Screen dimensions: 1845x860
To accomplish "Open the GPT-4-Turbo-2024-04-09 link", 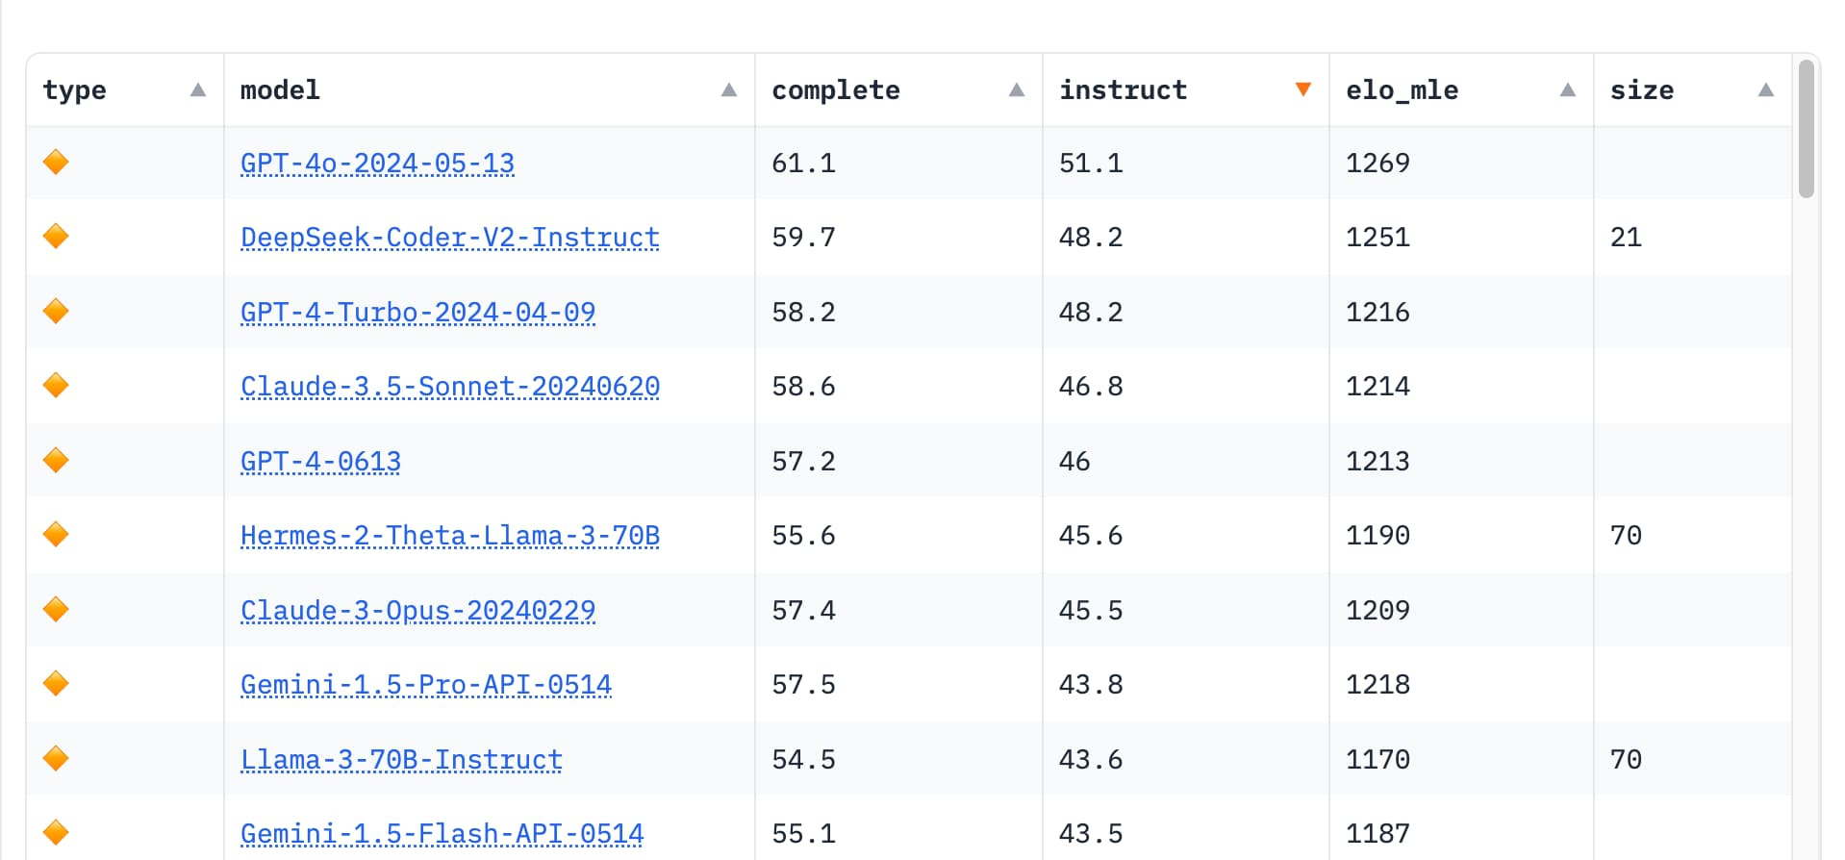I will (x=417, y=313).
